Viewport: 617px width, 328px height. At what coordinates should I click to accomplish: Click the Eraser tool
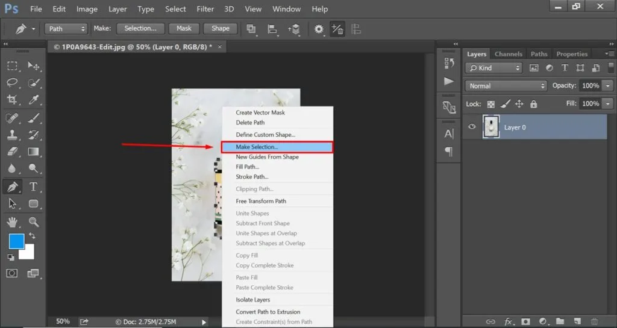click(x=12, y=152)
